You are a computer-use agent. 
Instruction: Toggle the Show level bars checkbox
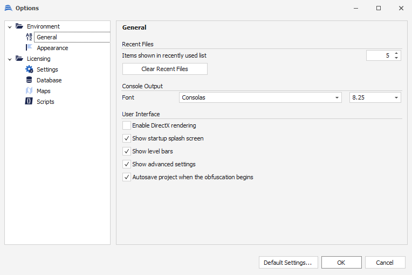click(x=127, y=151)
